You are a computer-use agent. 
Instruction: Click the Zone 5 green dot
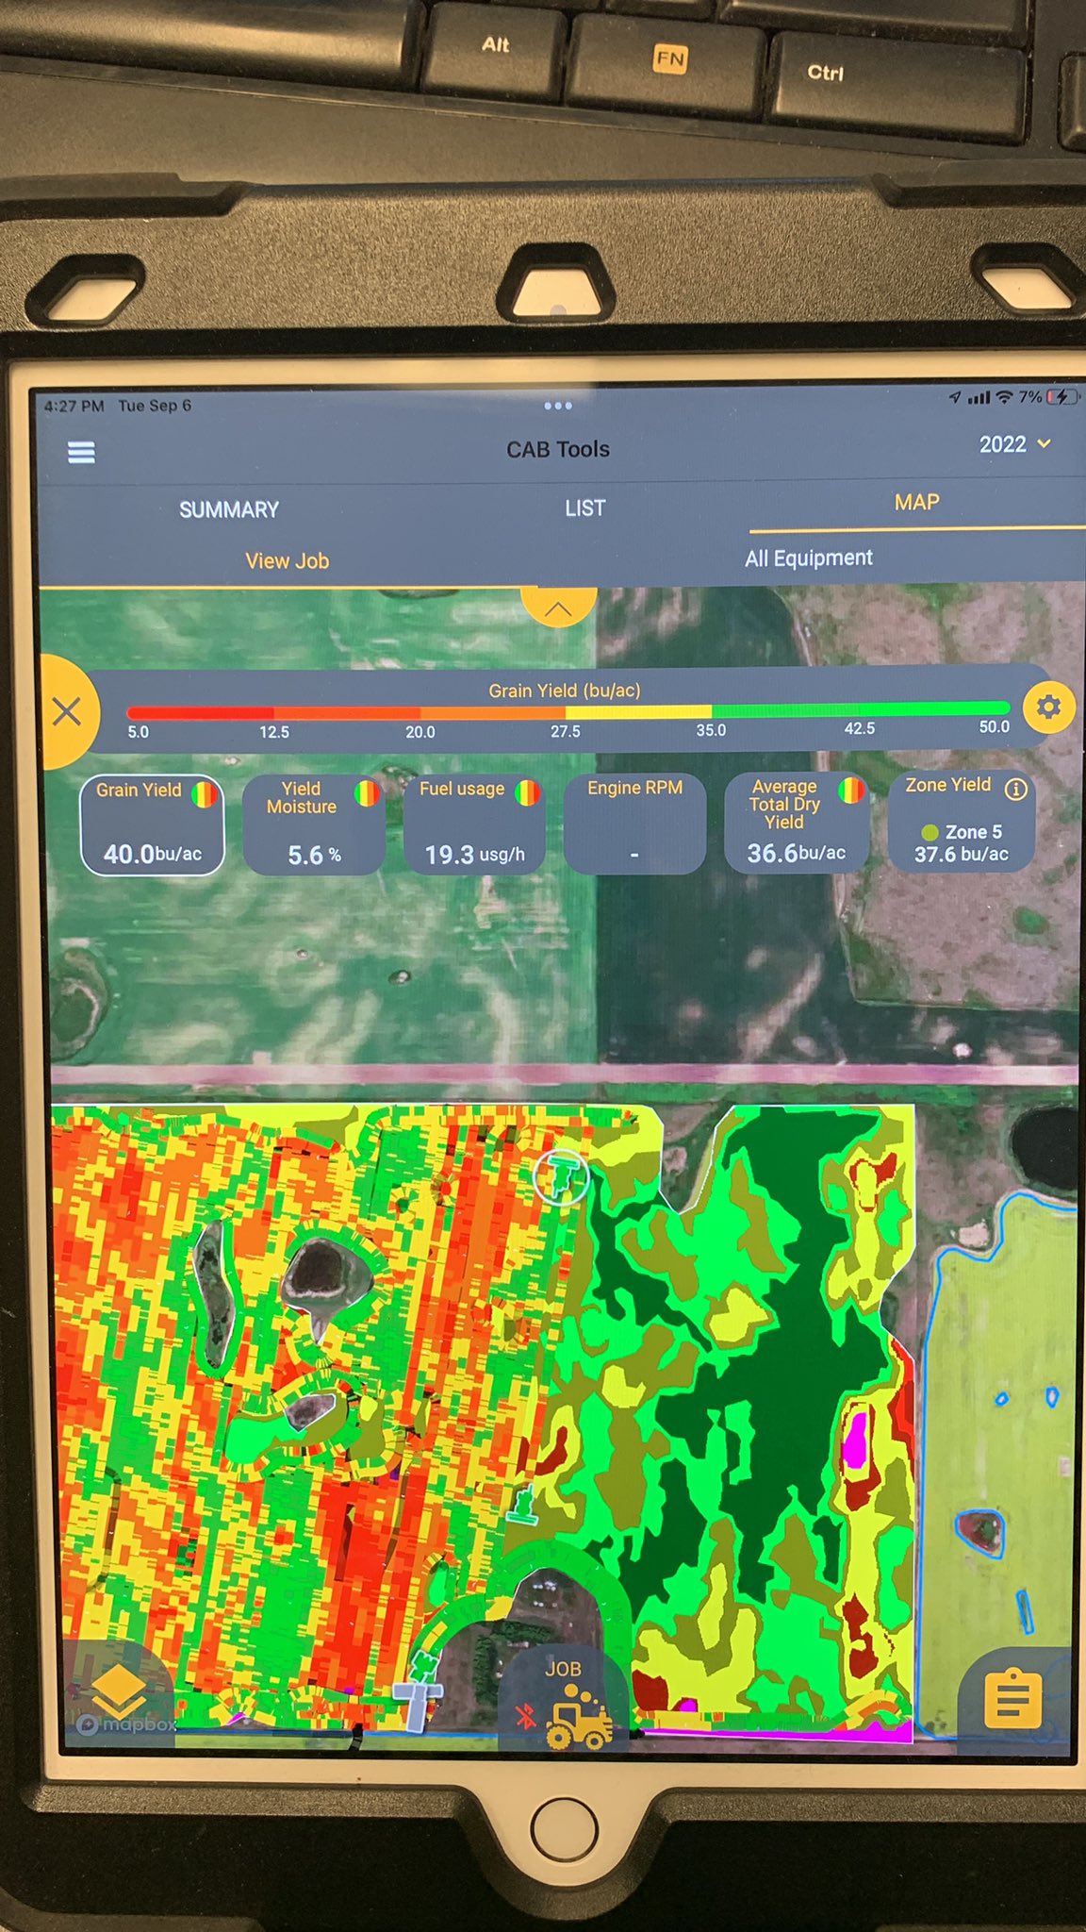coord(930,833)
